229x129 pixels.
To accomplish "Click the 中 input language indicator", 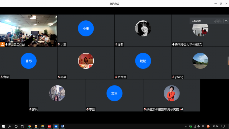I will click(203, 126).
